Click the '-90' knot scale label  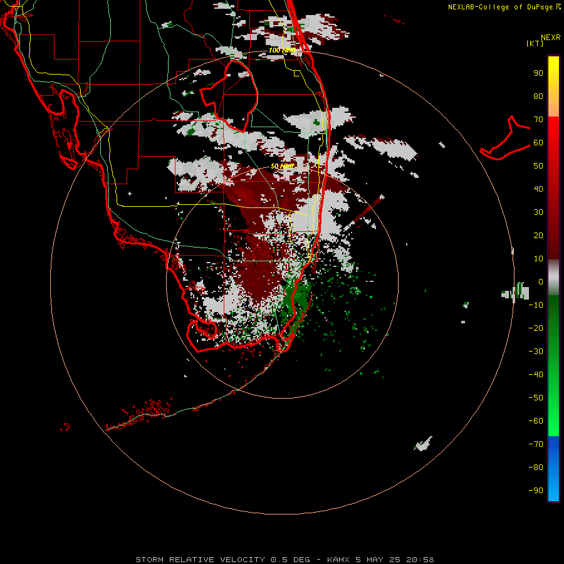(536, 491)
